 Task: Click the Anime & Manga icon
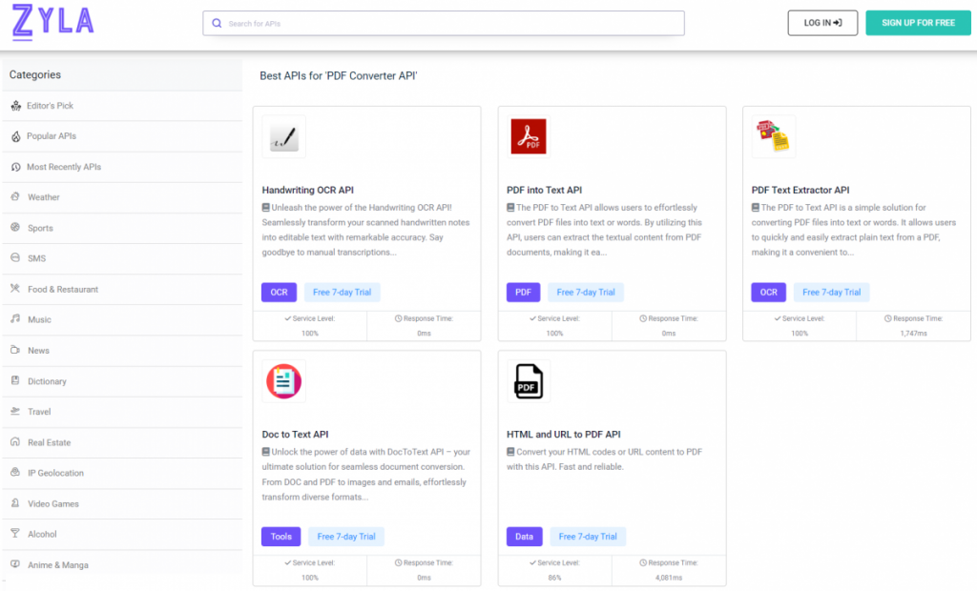click(x=15, y=564)
